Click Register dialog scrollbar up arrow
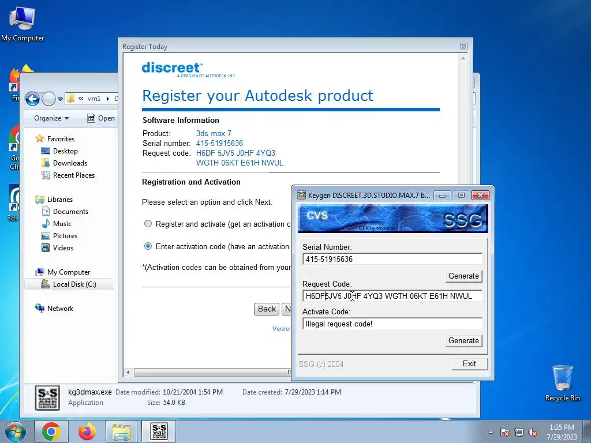 point(463,58)
